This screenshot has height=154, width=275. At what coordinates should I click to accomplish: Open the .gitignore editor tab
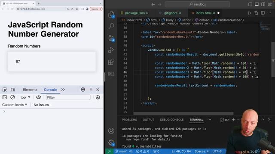tap(170, 13)
